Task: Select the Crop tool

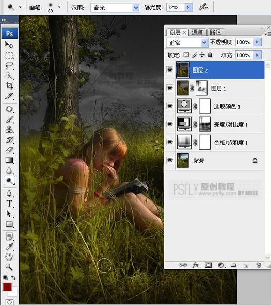Action: pyautogui.click(x=9, y=86)
